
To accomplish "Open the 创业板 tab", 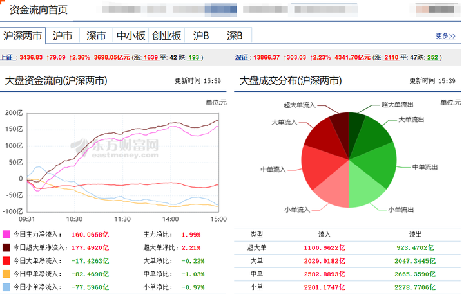I will pyautogui.click(x=166, y=36).
